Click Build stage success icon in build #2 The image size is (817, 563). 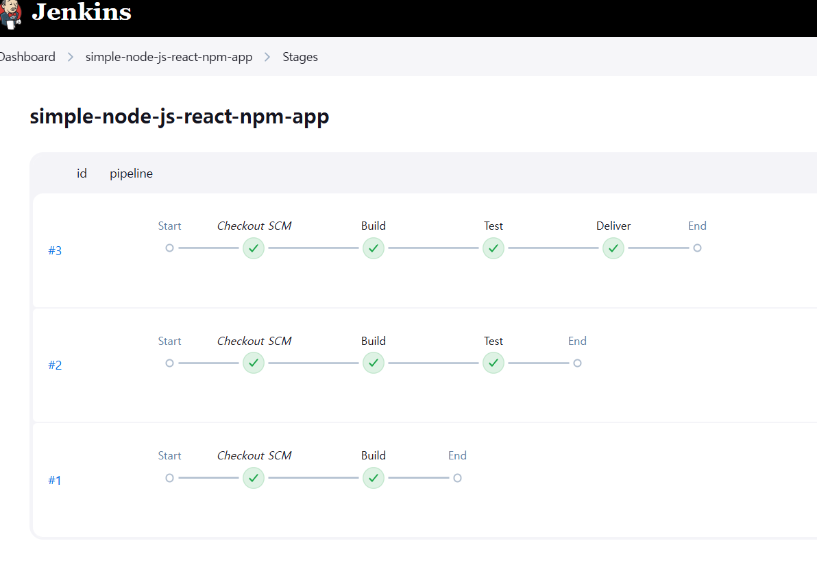pos(374,363)
